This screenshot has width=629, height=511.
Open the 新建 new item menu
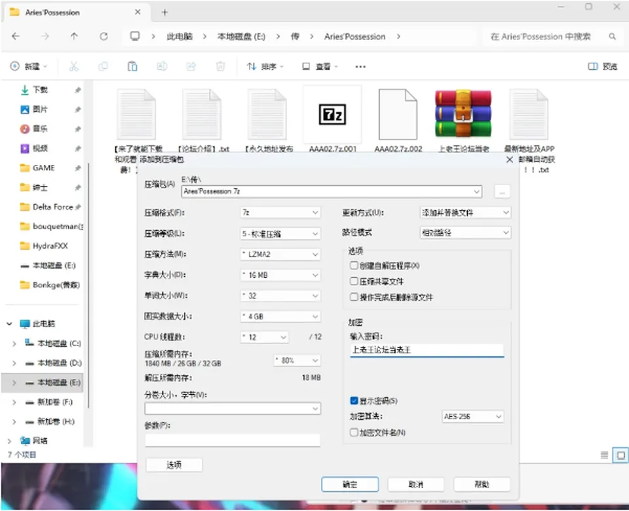tap(29, 67)
